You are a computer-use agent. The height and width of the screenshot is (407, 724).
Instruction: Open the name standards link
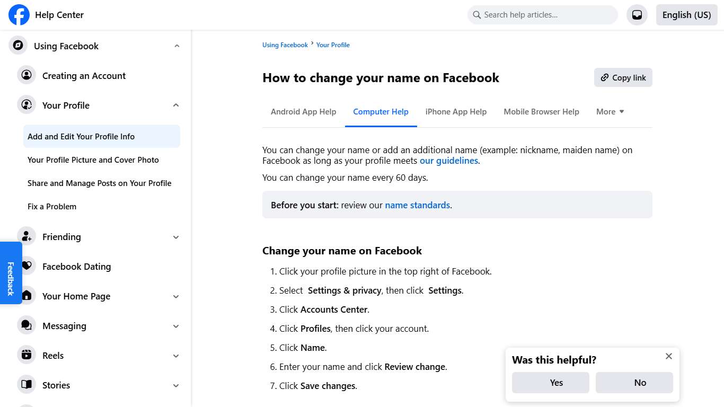(417, 205)
